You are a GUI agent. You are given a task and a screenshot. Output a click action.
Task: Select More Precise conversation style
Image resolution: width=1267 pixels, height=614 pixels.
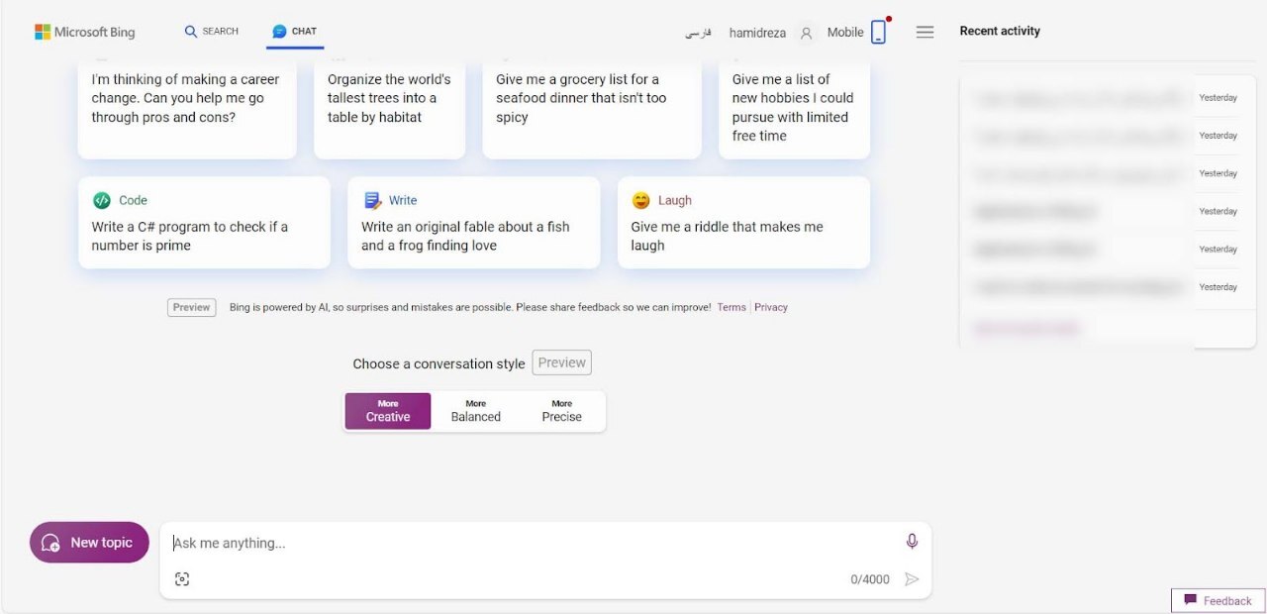pos(561,411)
